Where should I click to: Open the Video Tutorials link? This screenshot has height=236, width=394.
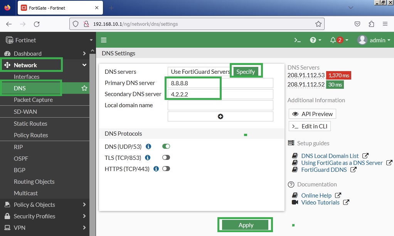click(x=320, y=203)
